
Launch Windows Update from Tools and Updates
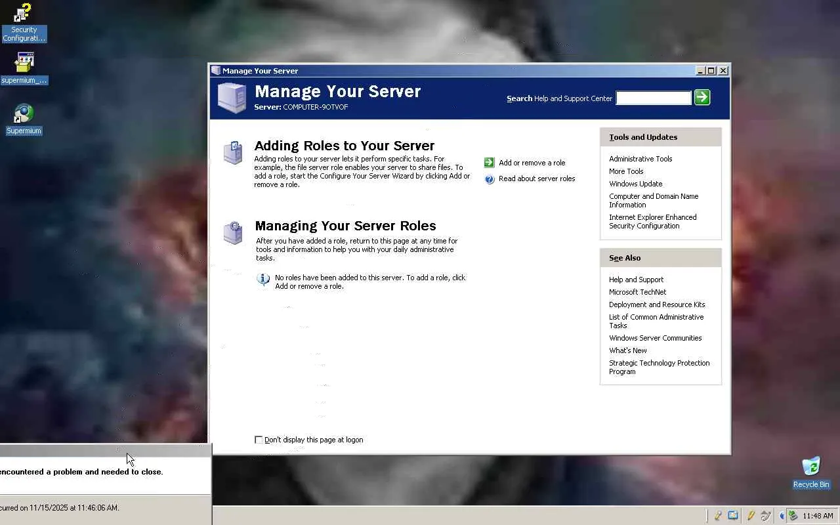coord(635,184)
